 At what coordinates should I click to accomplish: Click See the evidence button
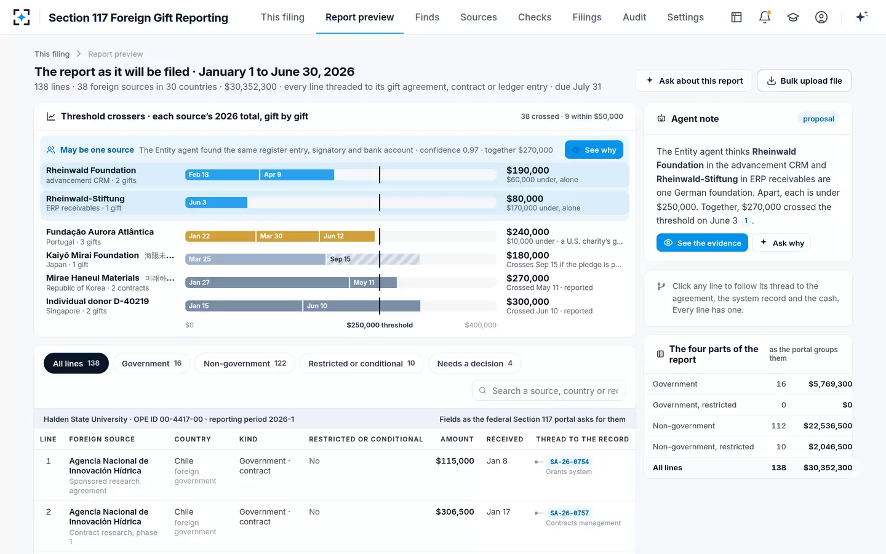(702, 243)
